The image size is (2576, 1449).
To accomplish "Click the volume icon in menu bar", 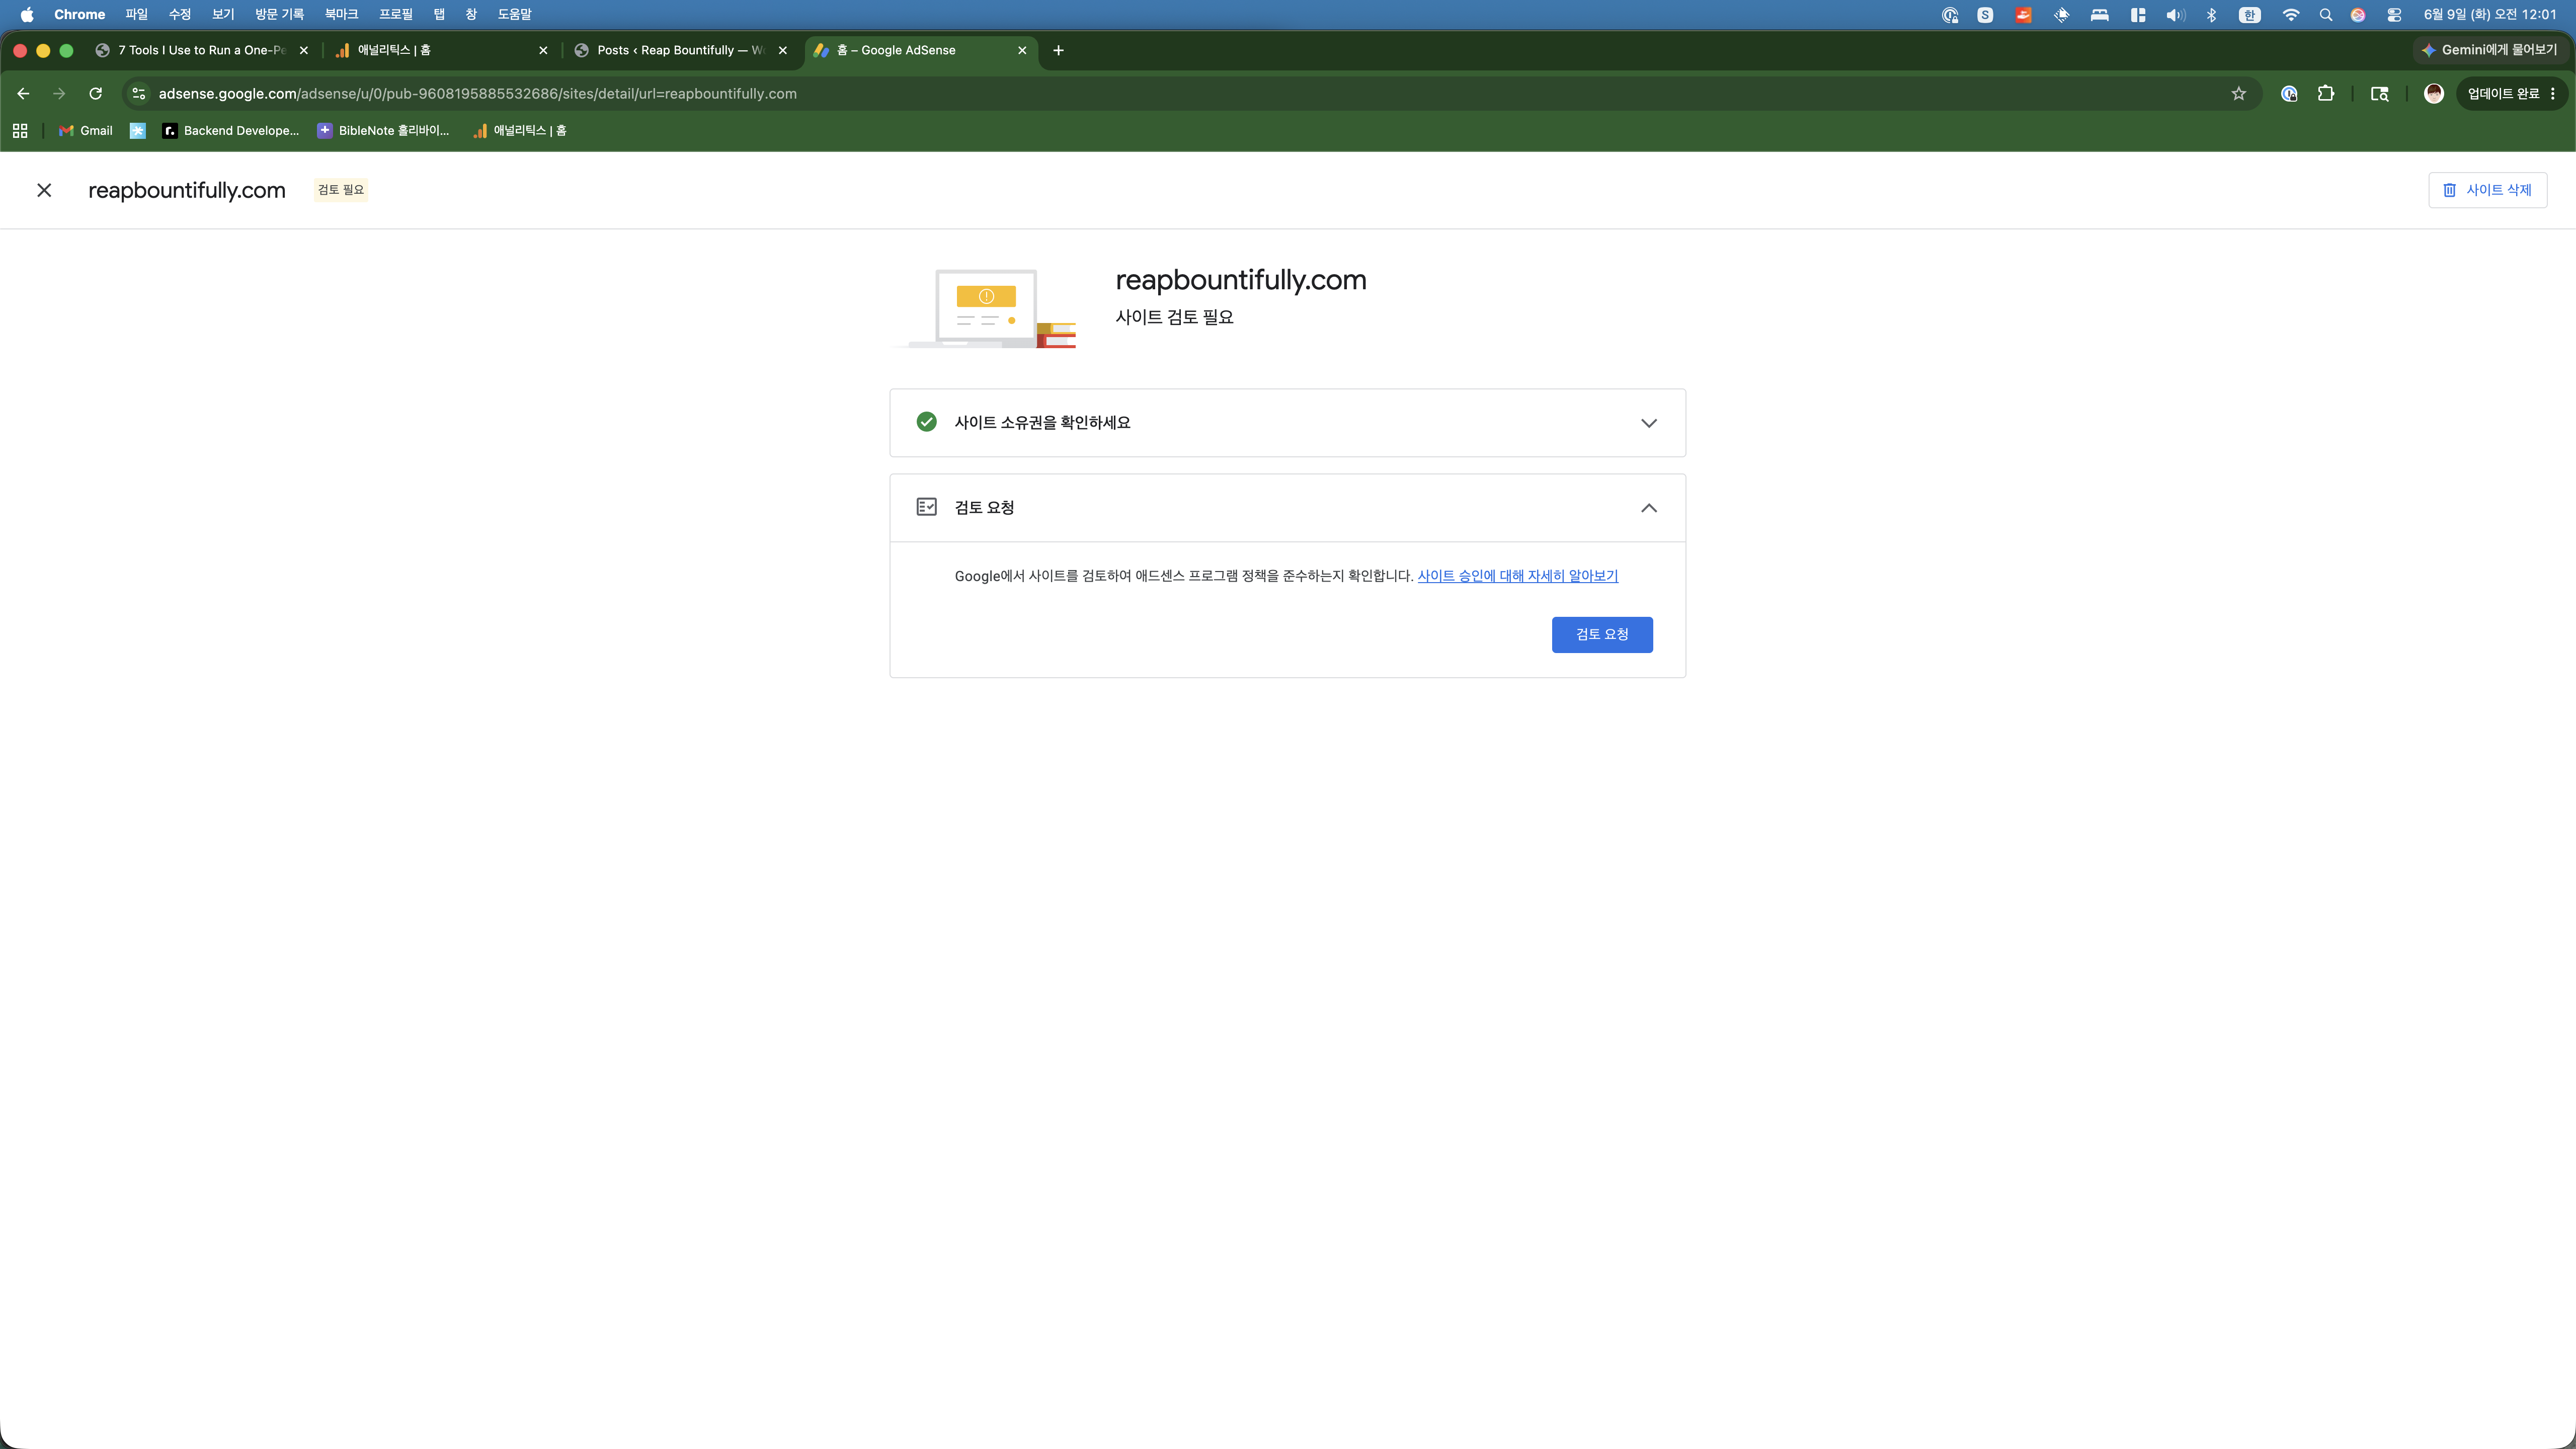I will click(2175, 14).
